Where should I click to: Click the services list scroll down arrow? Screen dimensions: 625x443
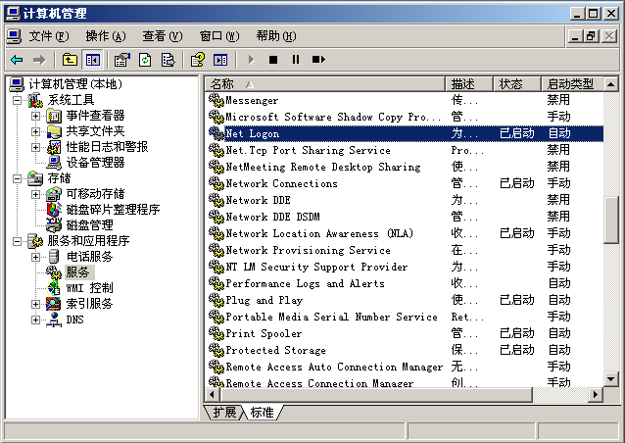[x=611, y=378]
